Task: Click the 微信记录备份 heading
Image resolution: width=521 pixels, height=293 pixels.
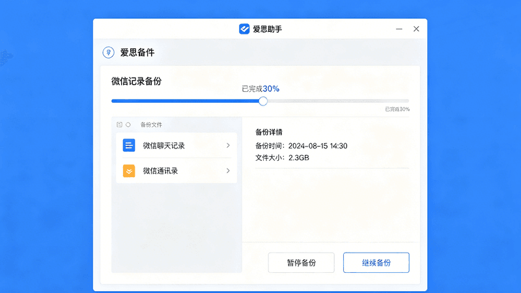Action: click(136, 81)
